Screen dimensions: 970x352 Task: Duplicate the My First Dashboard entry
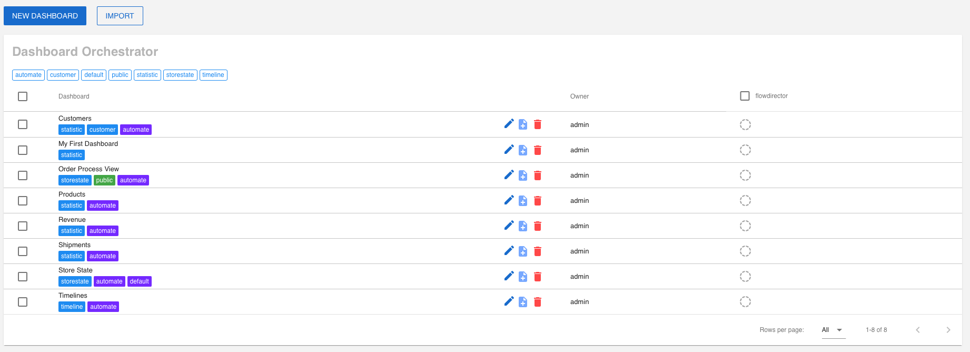tap(523, 150)
